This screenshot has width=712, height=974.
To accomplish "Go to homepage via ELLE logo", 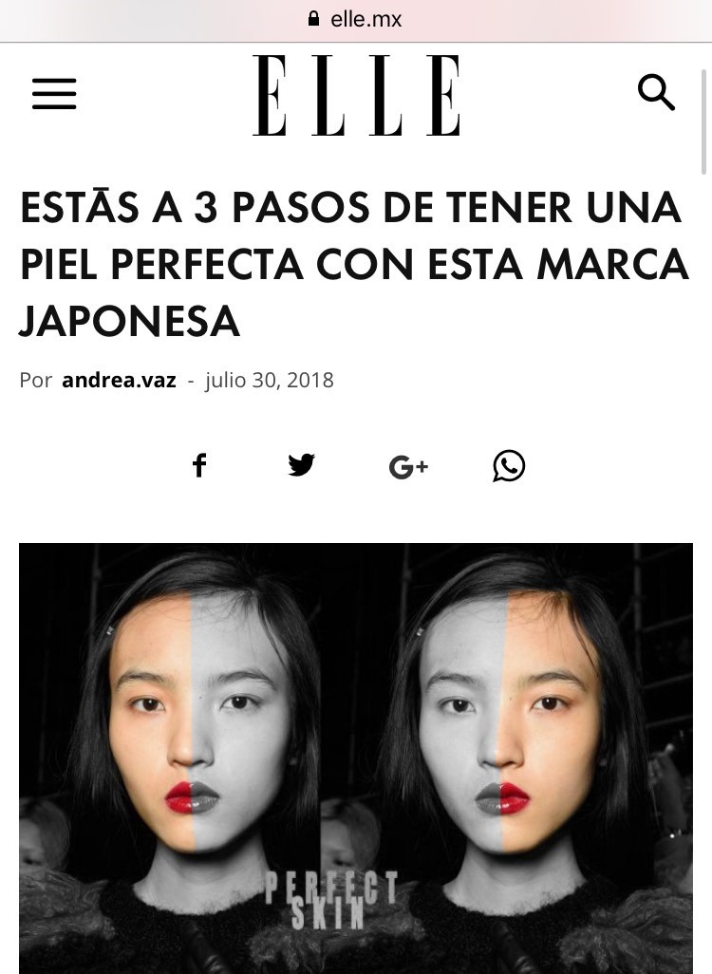I will pos(357,95).
